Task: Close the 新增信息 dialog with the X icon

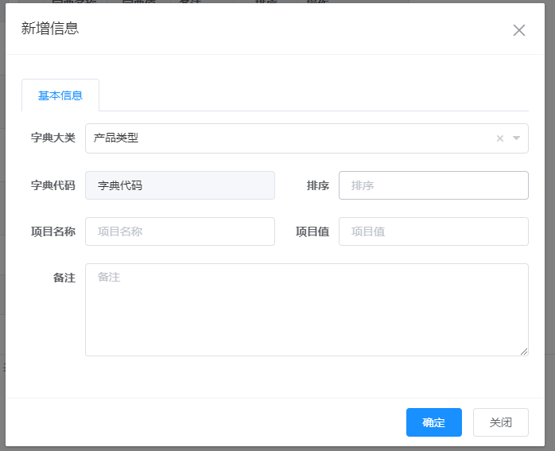Action: click(x=519, y=30)
